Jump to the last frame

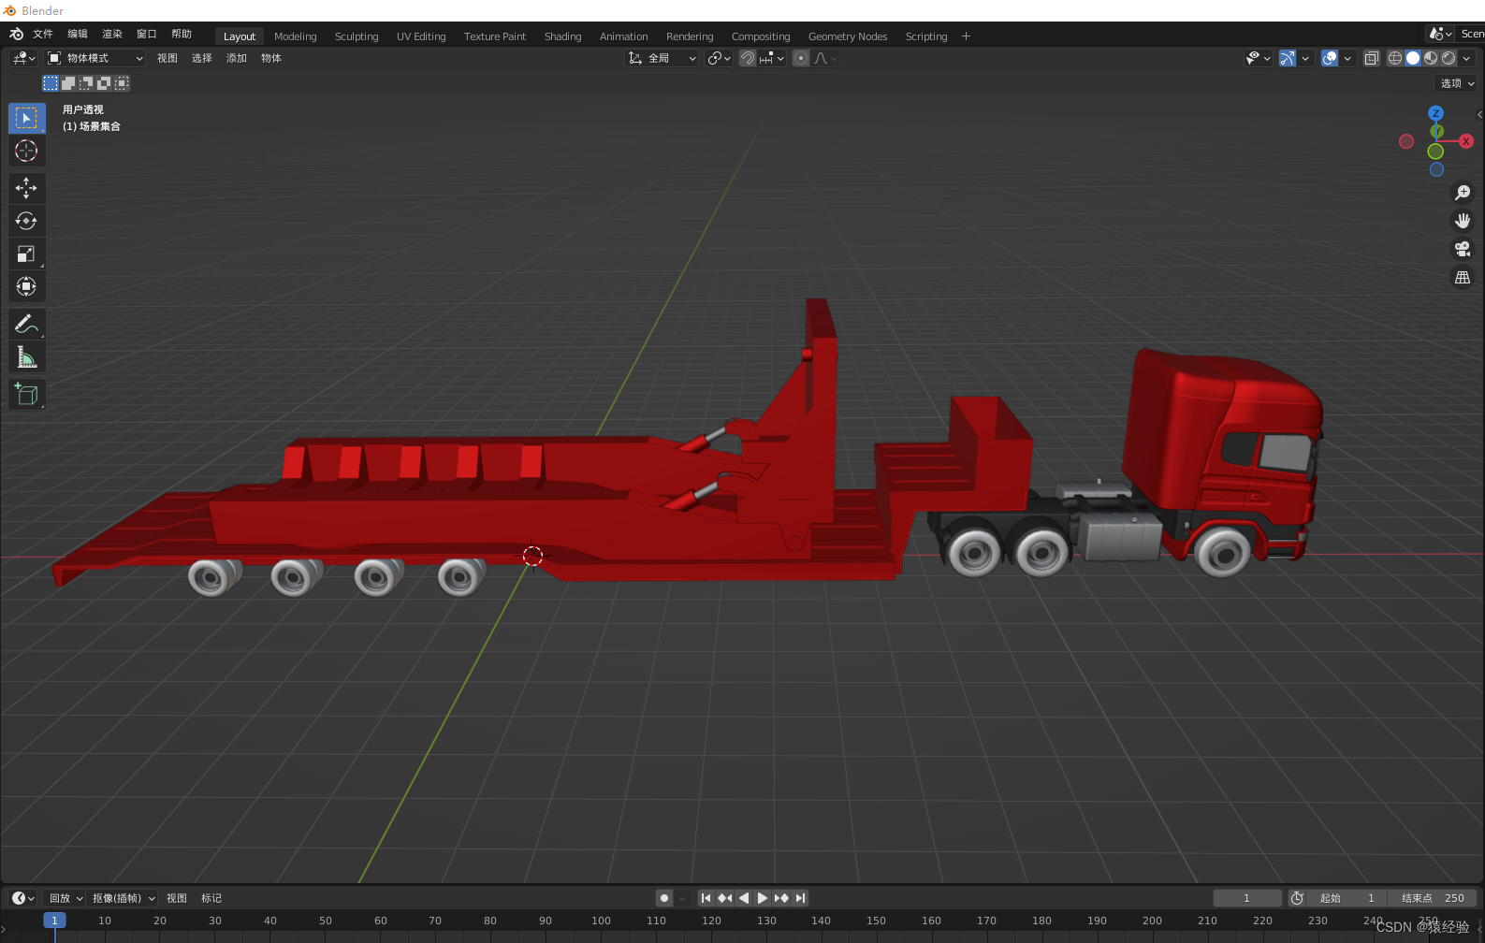click(800, 898)
